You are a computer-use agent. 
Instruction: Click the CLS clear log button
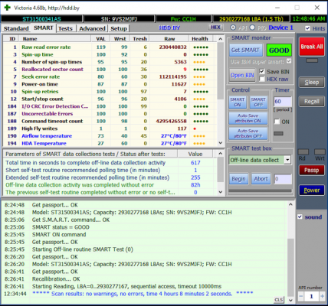click(279, 300)
